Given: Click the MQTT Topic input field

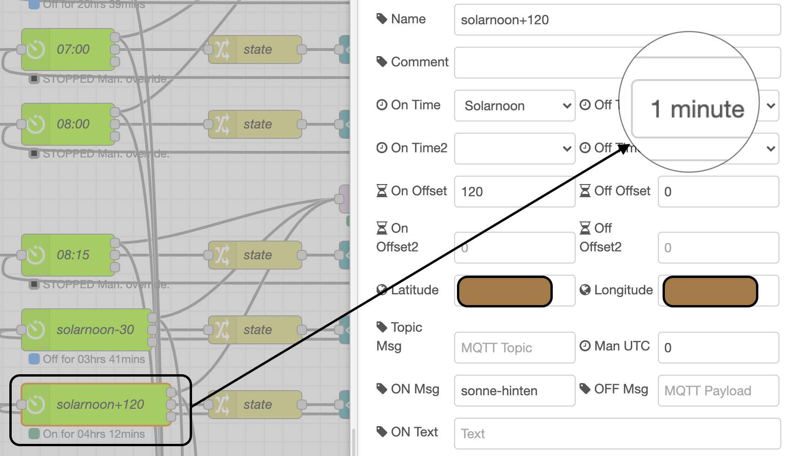Looking at the screenshot, I should pos(514,348).
